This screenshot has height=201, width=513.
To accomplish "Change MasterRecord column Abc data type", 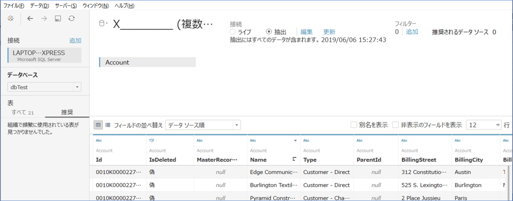I will (x=199, y=140).
